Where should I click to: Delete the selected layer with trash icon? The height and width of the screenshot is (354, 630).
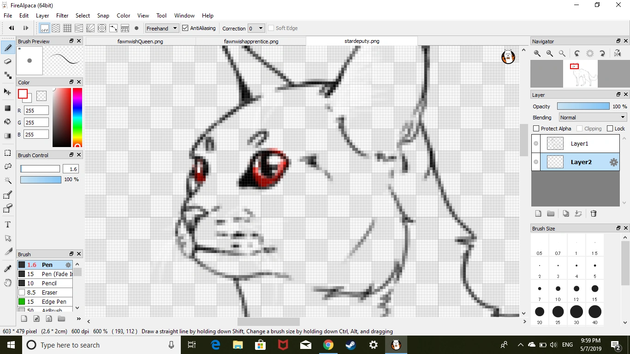[x=594, y=213]
